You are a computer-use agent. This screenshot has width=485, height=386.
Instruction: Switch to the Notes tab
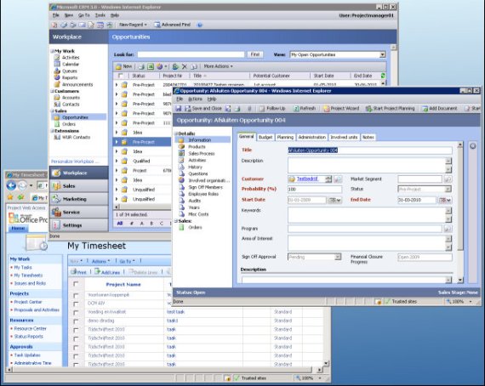tap(368, 137)
